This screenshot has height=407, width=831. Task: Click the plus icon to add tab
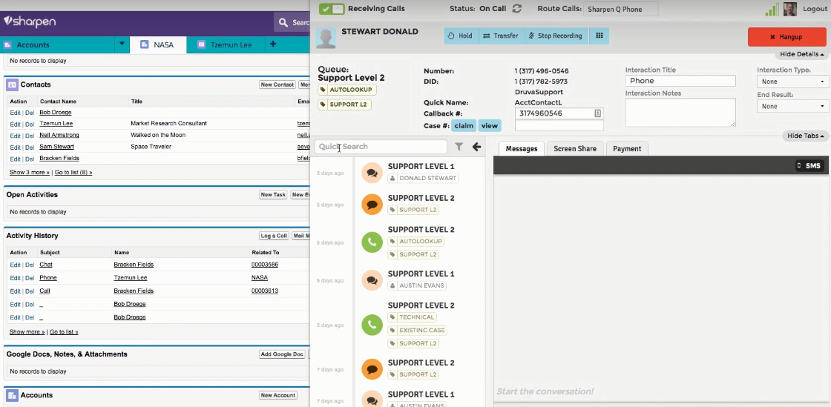pos(273,44)
